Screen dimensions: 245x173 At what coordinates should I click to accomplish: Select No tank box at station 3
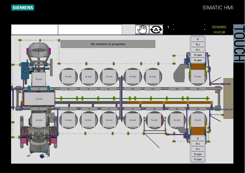coord(68,120)
